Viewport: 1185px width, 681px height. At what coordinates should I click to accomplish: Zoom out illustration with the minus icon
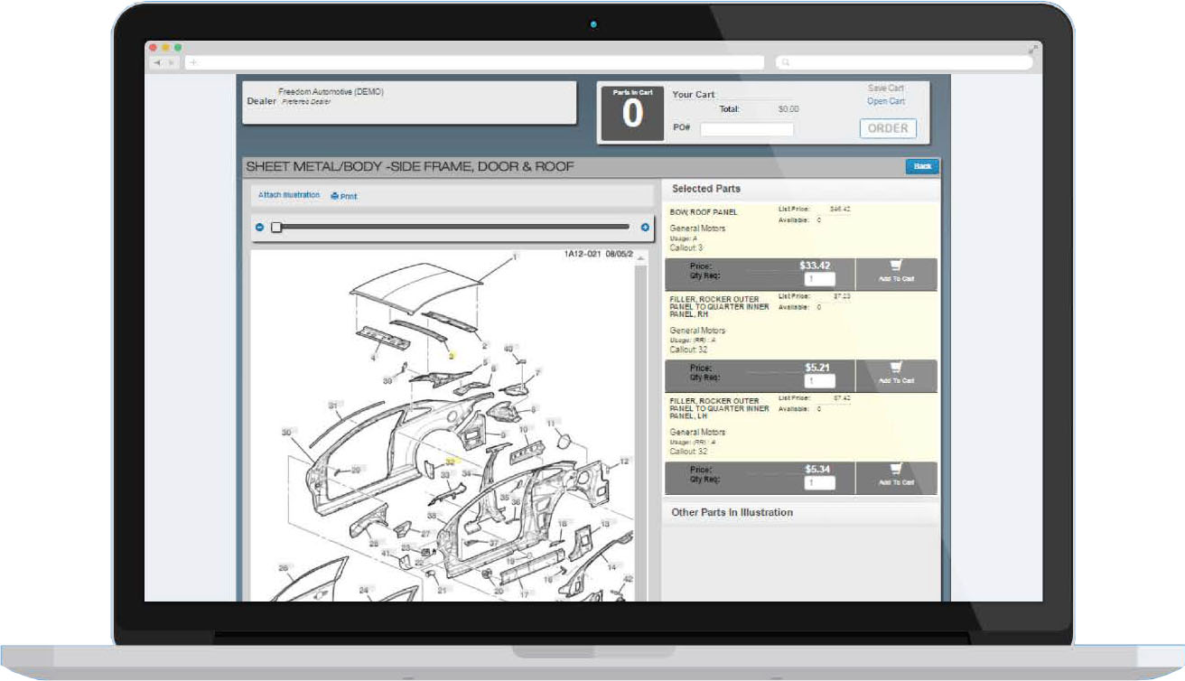tap(260, 228)
